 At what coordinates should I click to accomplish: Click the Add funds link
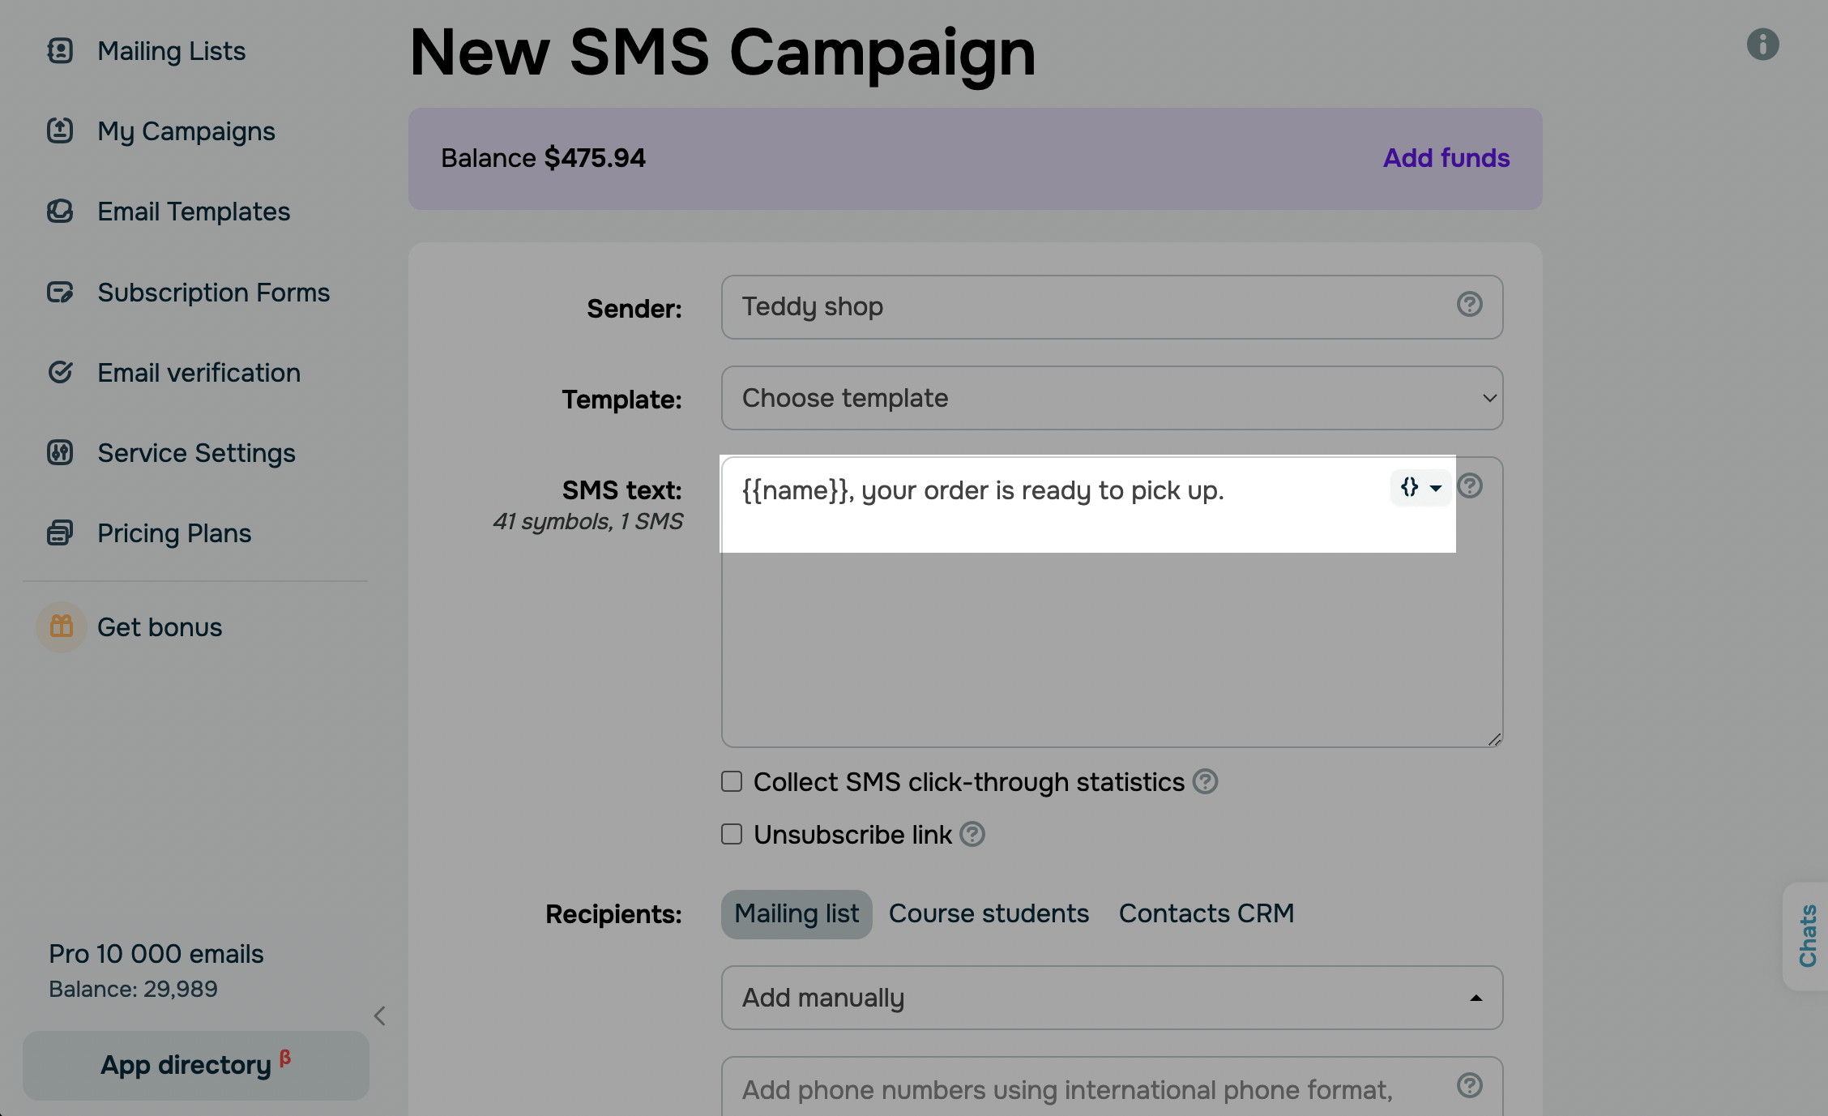(x=1446, y=158)
